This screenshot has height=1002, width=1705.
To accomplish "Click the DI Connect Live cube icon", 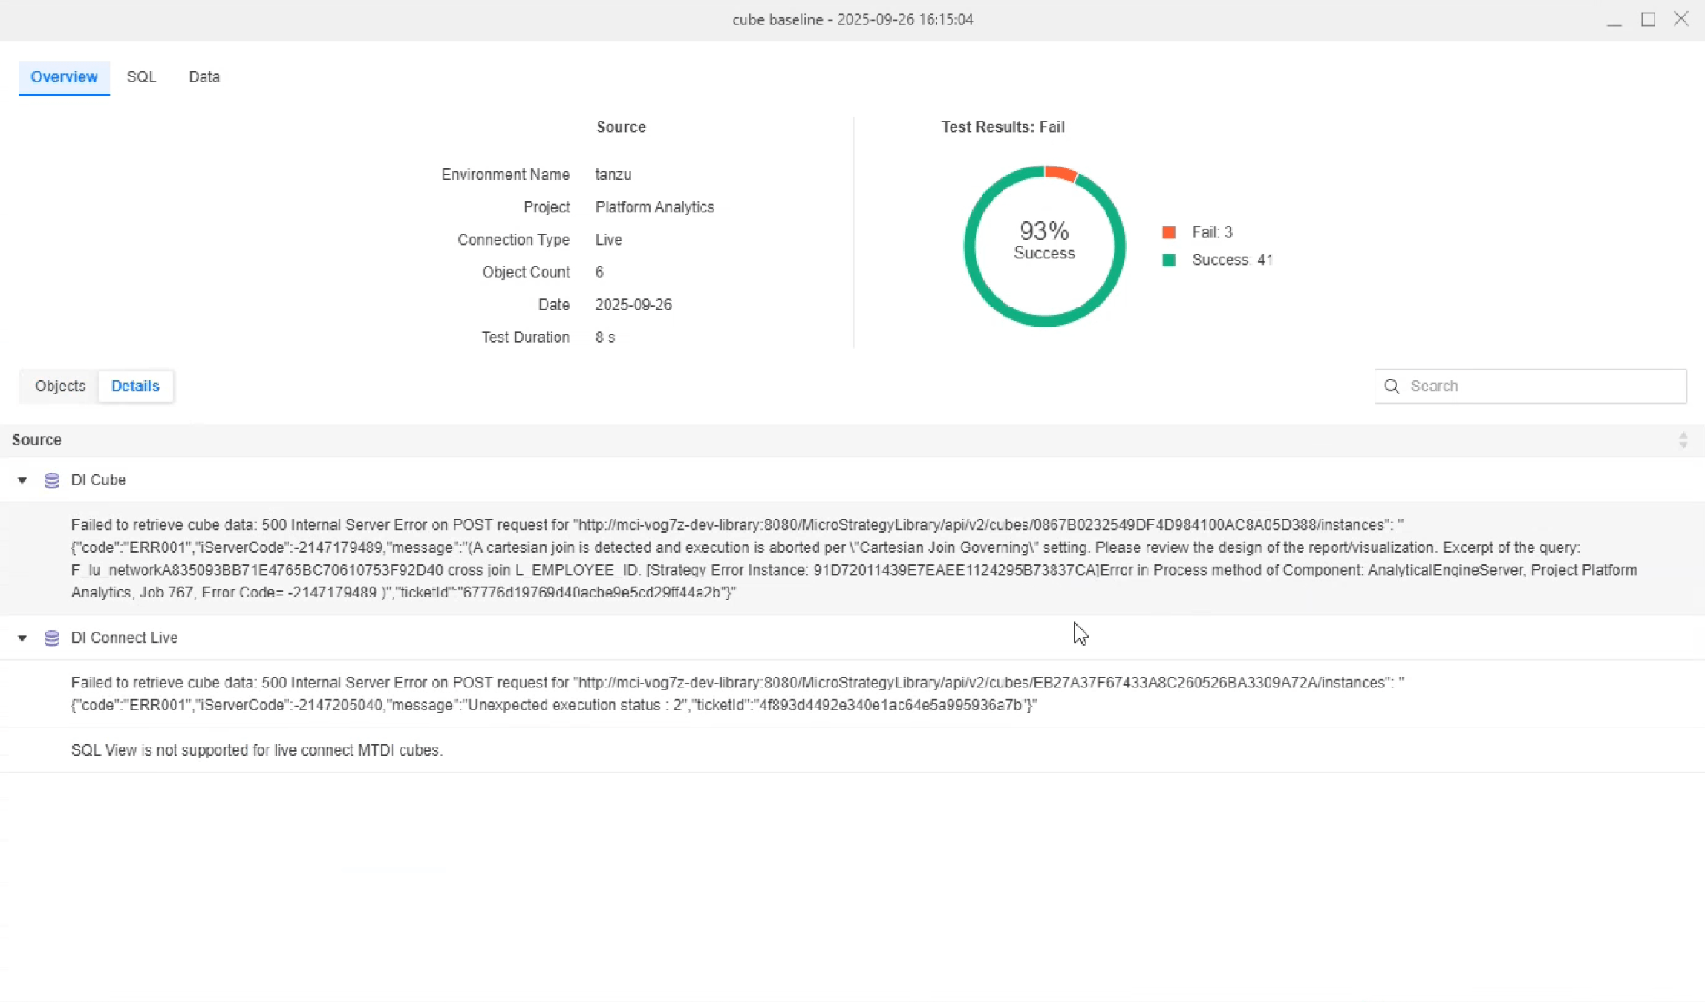I will point(51,638).
